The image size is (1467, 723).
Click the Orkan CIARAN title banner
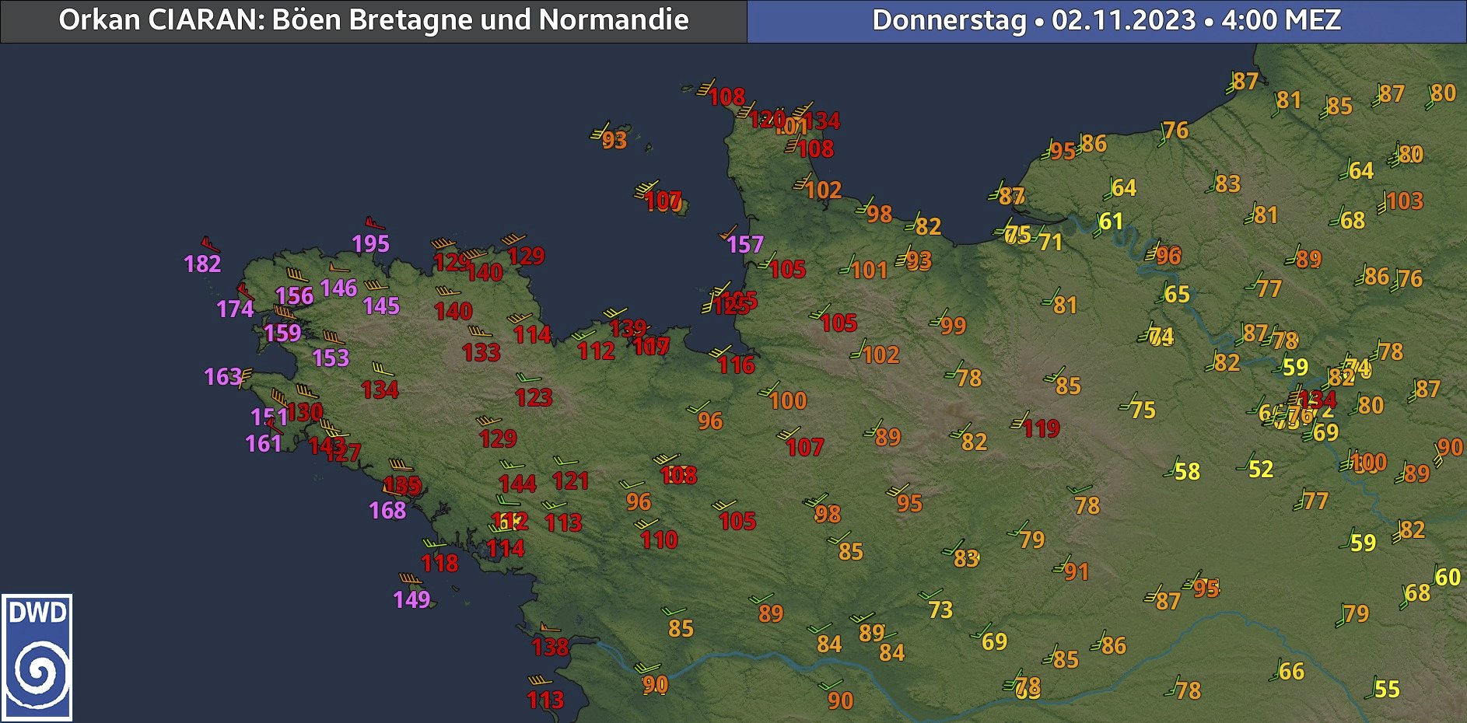pos(373,21)
